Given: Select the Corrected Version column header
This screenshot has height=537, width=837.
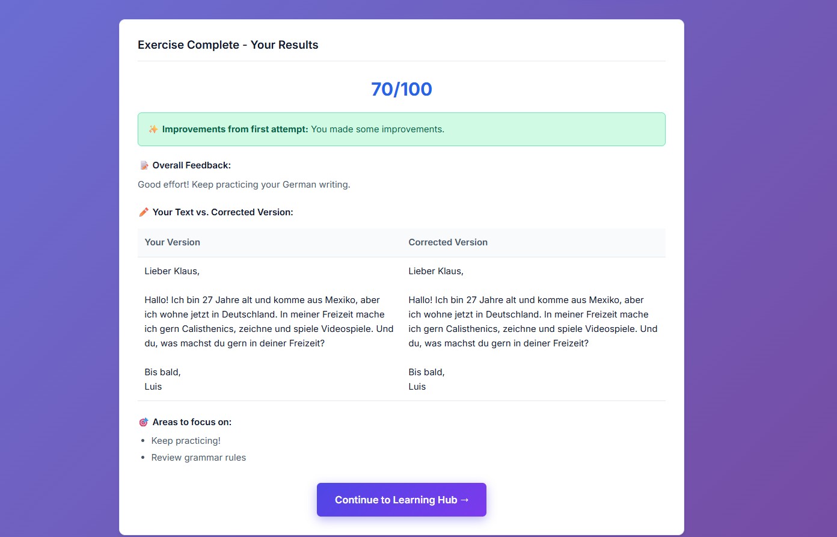Looking at the screenshot, I should tap(448, 242).
